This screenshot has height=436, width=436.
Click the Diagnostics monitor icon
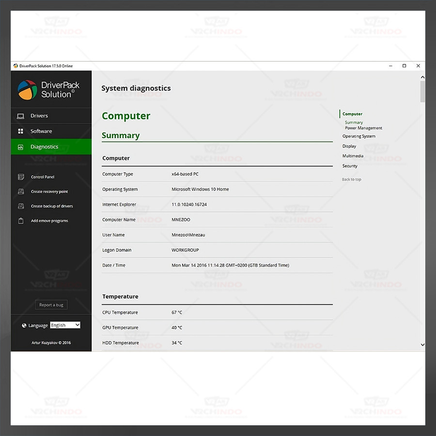20,147
